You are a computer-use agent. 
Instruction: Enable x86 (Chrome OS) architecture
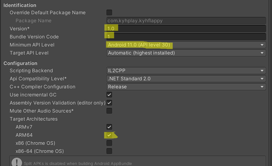pyautogui.click(x=109, y=143)
